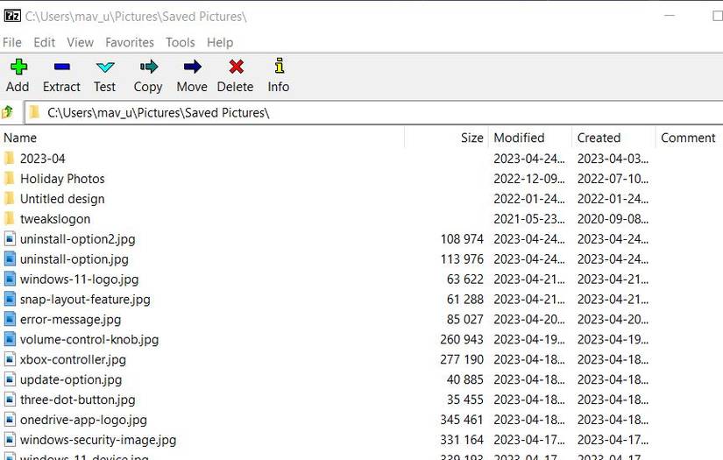
Task: Click the xbox-controller.jpg file icon
Action: click(x=10, y=359)
